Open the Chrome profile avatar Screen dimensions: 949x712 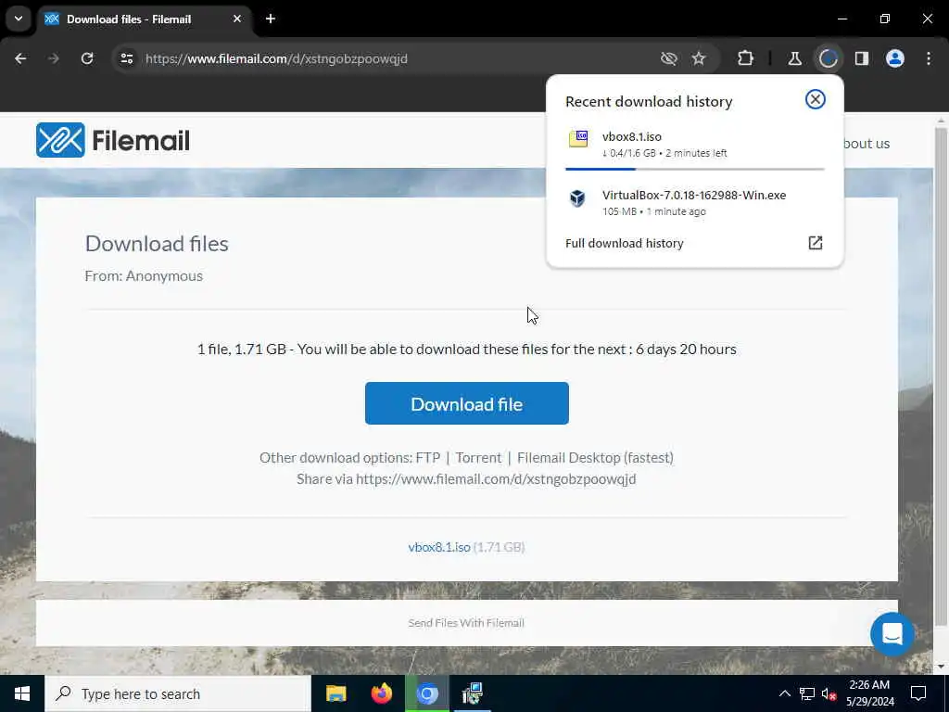[895, 58]
